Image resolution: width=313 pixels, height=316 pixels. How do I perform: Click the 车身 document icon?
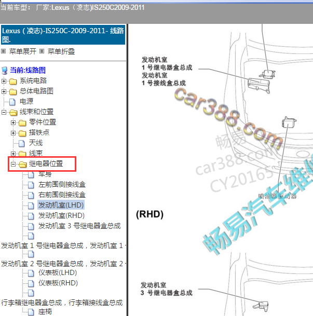coord(31,175)
